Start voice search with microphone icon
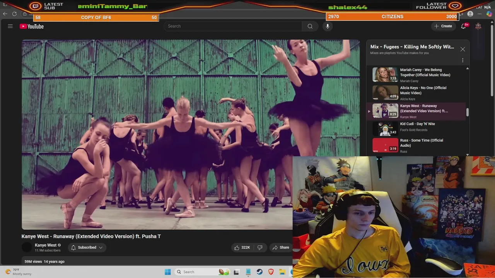This screenshot has width=495, height=278. [328, 26]
